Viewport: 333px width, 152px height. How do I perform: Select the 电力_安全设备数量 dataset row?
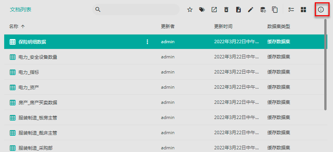coord(38,57)
